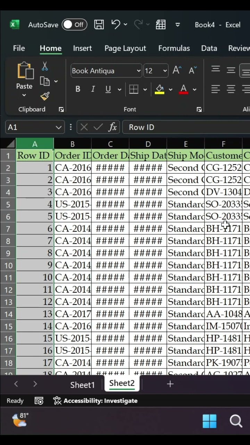
Task: Open Insert Function fx button
Action: 112,127
